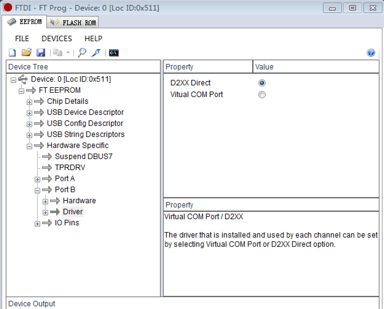Image resolution: width=384 pixels, height=309 pixels.
Task: Close the FT Prog window
Action: (x=373, y=8)
